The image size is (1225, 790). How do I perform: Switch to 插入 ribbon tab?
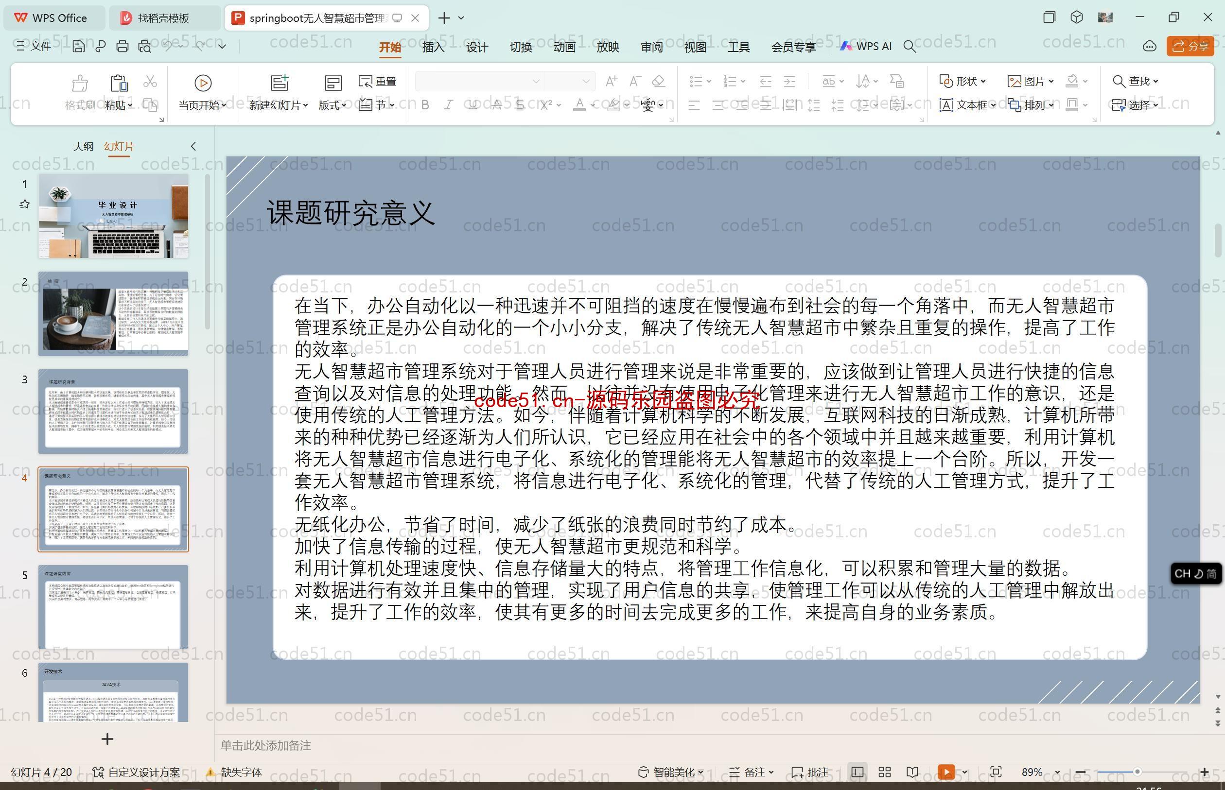433,48
